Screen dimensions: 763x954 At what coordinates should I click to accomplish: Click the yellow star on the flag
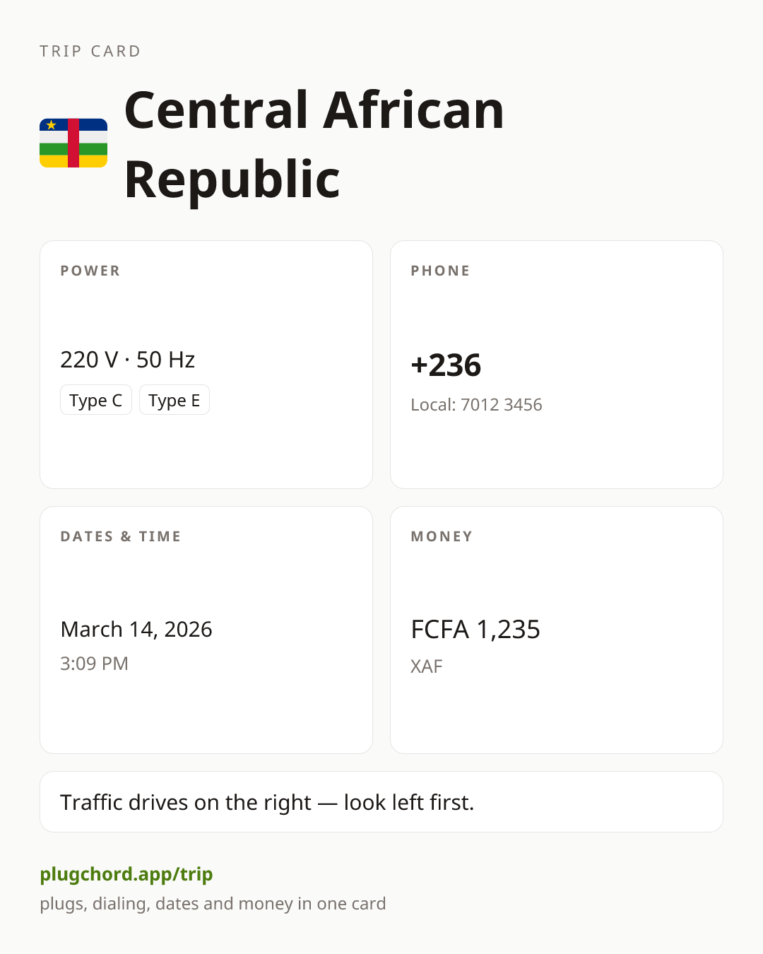[x=51, y=125]
